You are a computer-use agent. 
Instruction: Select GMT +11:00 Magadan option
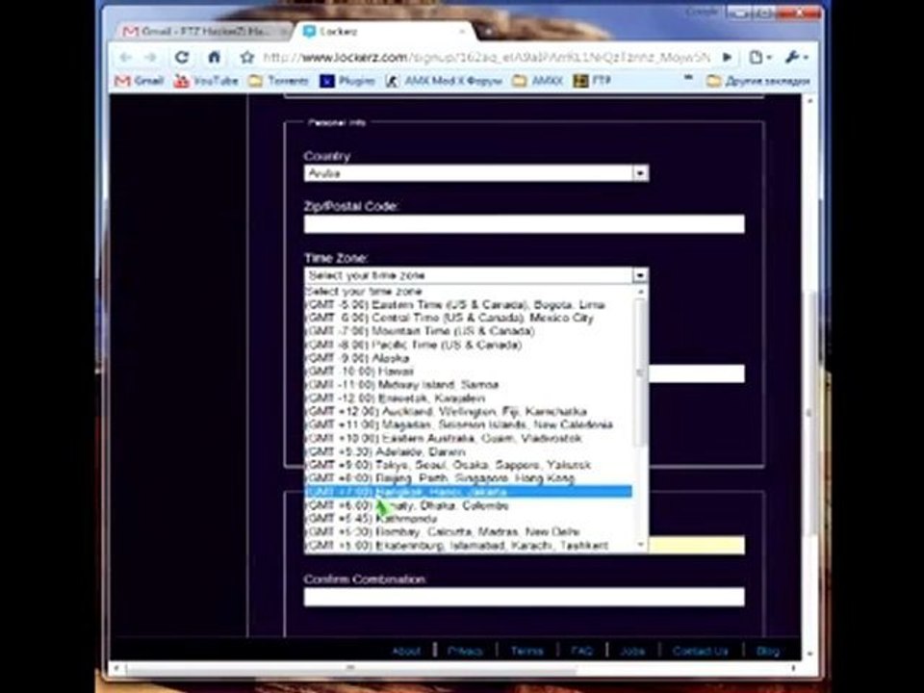[x=469, y=424]
